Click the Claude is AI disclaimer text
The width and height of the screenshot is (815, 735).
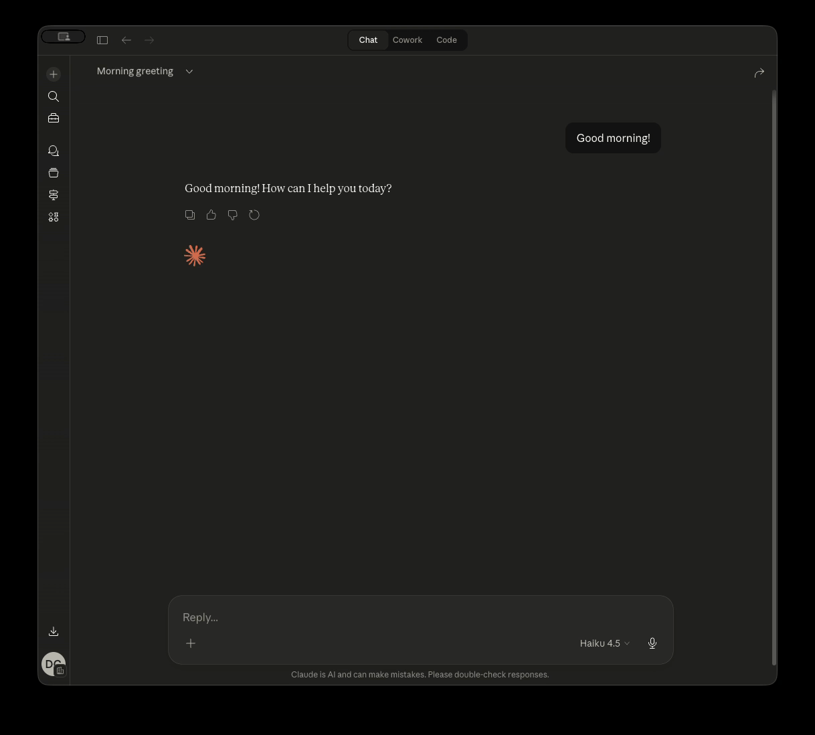pos(420,675)
